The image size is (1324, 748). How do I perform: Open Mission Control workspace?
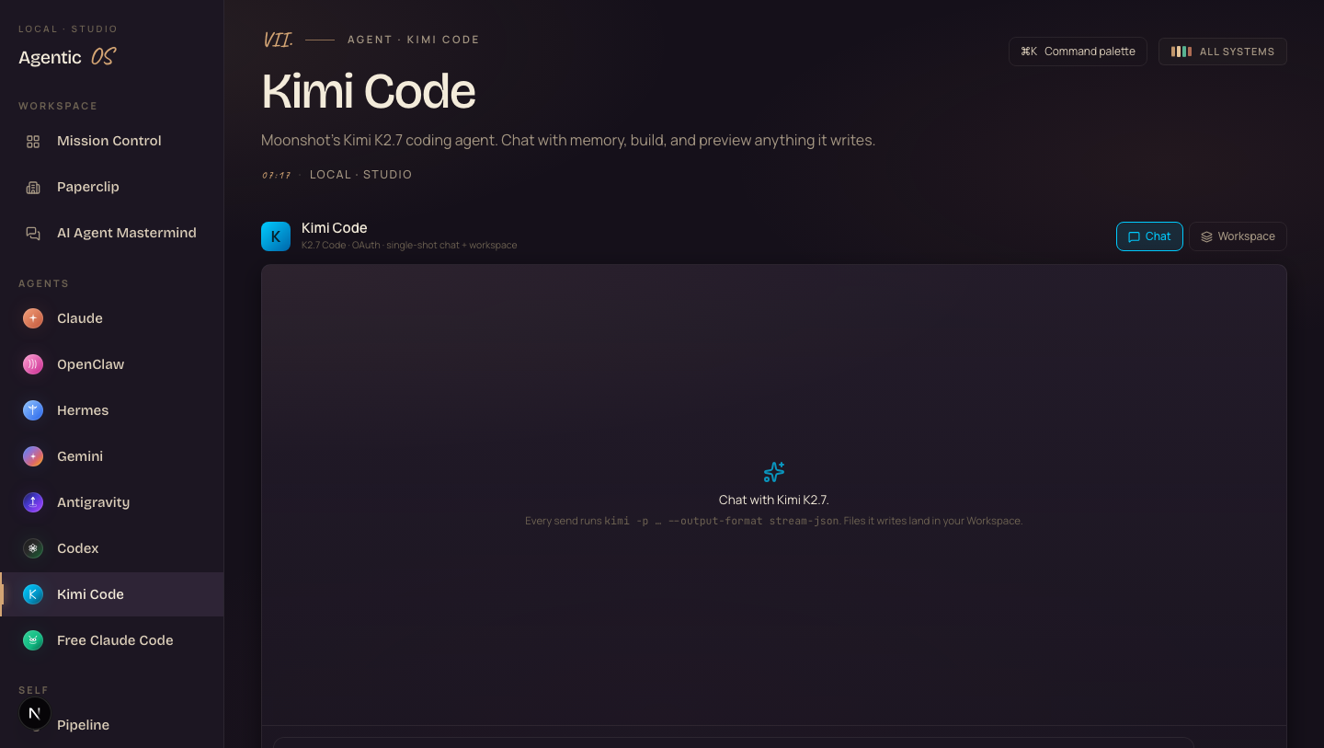tap(111, 141)
